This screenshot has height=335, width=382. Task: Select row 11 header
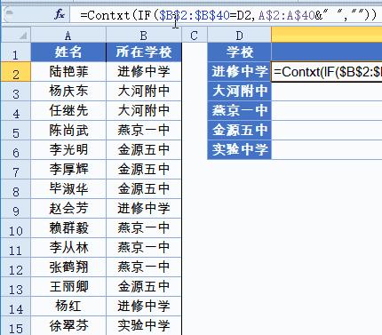(15, 248)
